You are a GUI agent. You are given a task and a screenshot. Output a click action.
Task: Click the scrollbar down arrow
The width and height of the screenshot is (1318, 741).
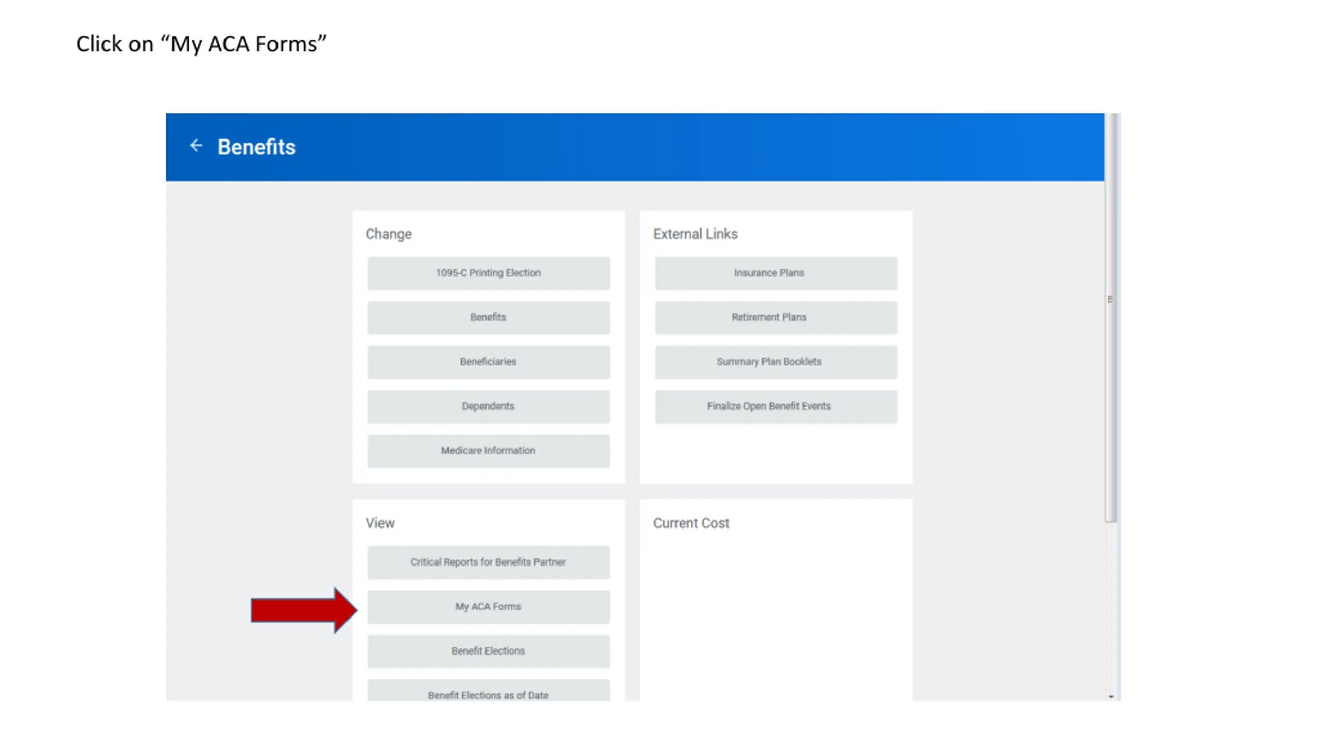click(x=1111, y=696)
